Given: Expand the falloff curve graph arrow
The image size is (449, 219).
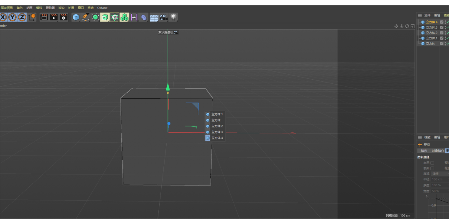Looking at the screenshot, I should [427, 197].
